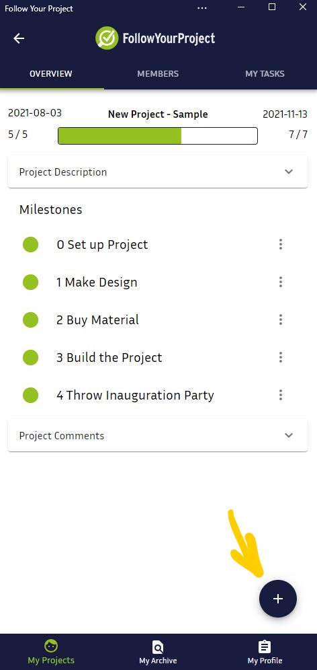Open My Projects face icon
The width and height of the screenshot is (317, 670).
[51, 646]
